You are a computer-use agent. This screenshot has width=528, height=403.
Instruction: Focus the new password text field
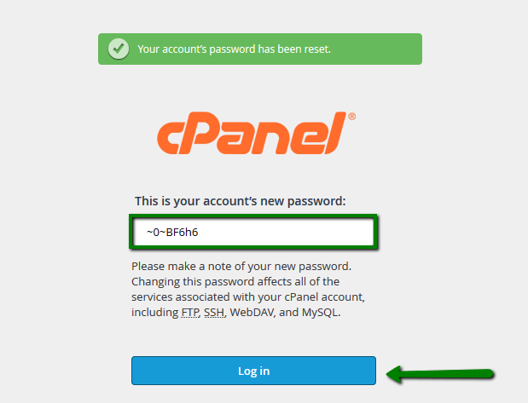point(253,232)
